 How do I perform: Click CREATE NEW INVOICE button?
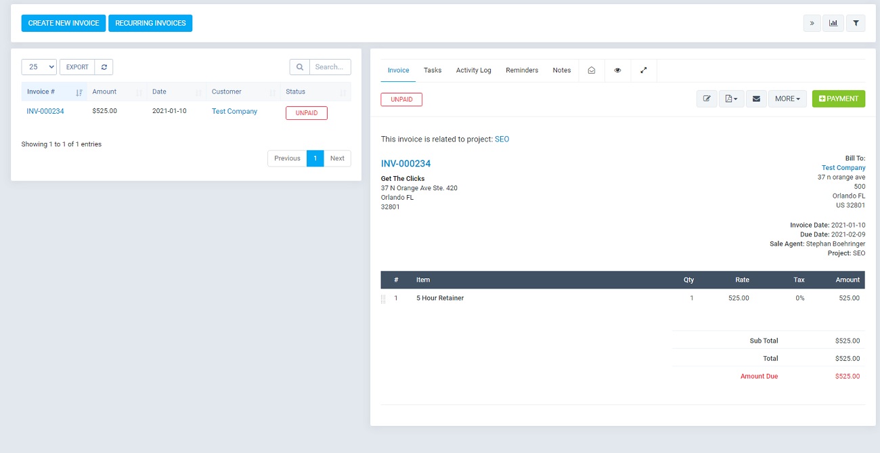pyautogui.click(x=64, y=23)
